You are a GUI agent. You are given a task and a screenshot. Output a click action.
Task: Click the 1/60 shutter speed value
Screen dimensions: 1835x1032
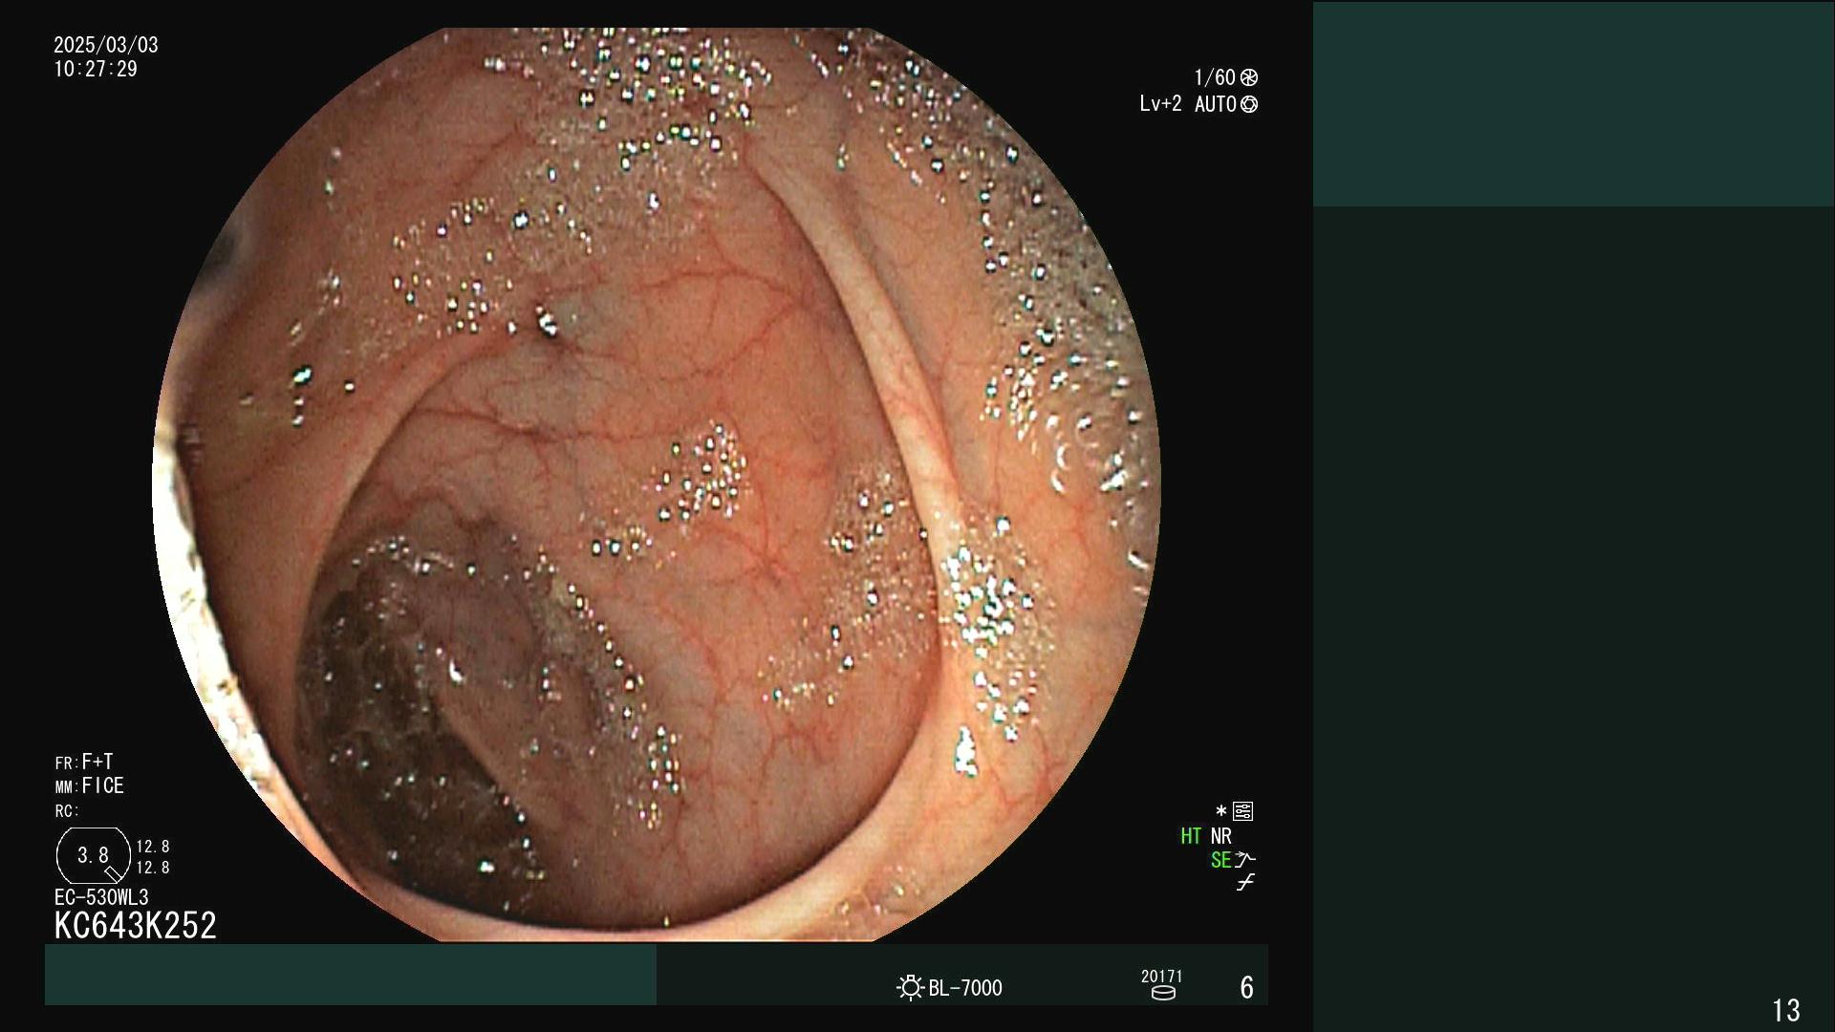(1215, 77)
